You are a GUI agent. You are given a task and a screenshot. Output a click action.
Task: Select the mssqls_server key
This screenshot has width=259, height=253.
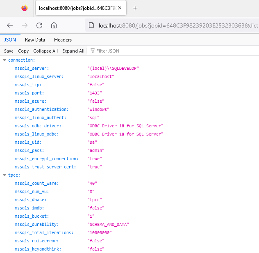[32, 68]
